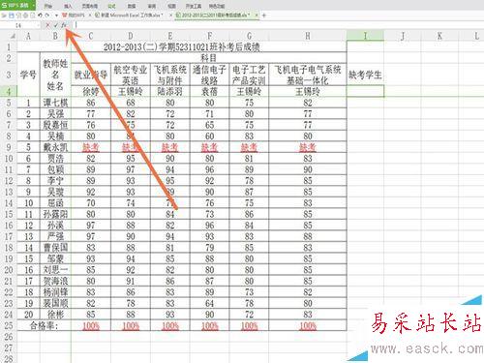Screen dimensions: 484x363
Task: Add a new document tab with plus icon
Action: [264, 15]
